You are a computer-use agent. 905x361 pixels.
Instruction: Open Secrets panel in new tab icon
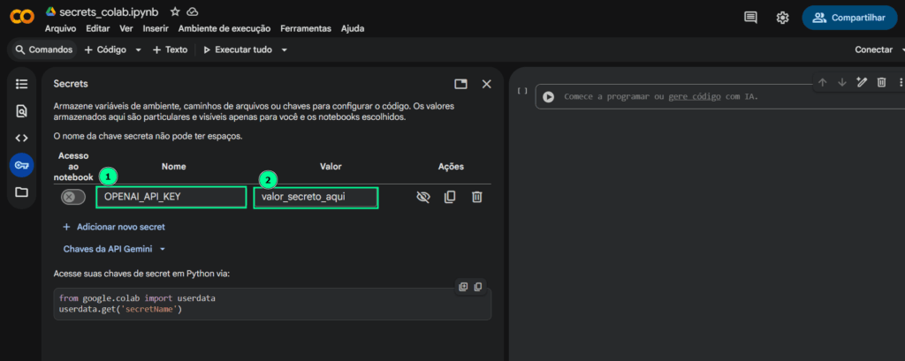pos(460,84)
